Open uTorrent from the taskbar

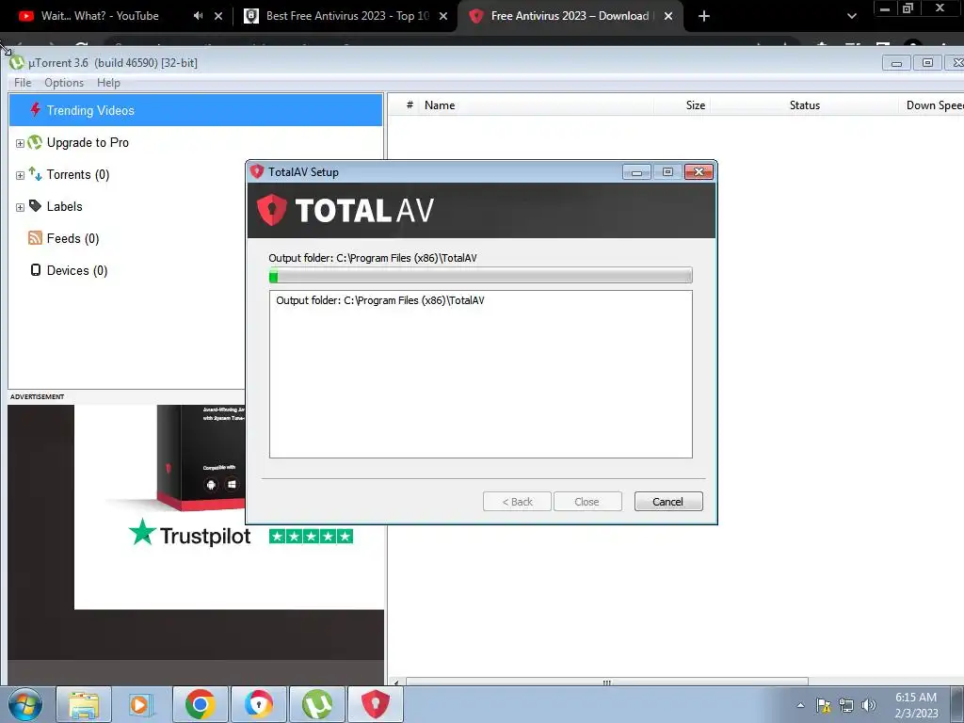316,704
